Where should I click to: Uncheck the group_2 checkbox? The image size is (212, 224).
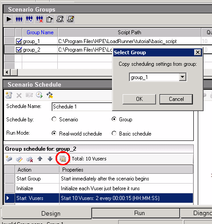[x=19, y=50]
